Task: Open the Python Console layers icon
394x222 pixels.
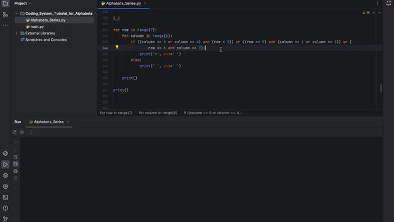Action: pos(6,175)
